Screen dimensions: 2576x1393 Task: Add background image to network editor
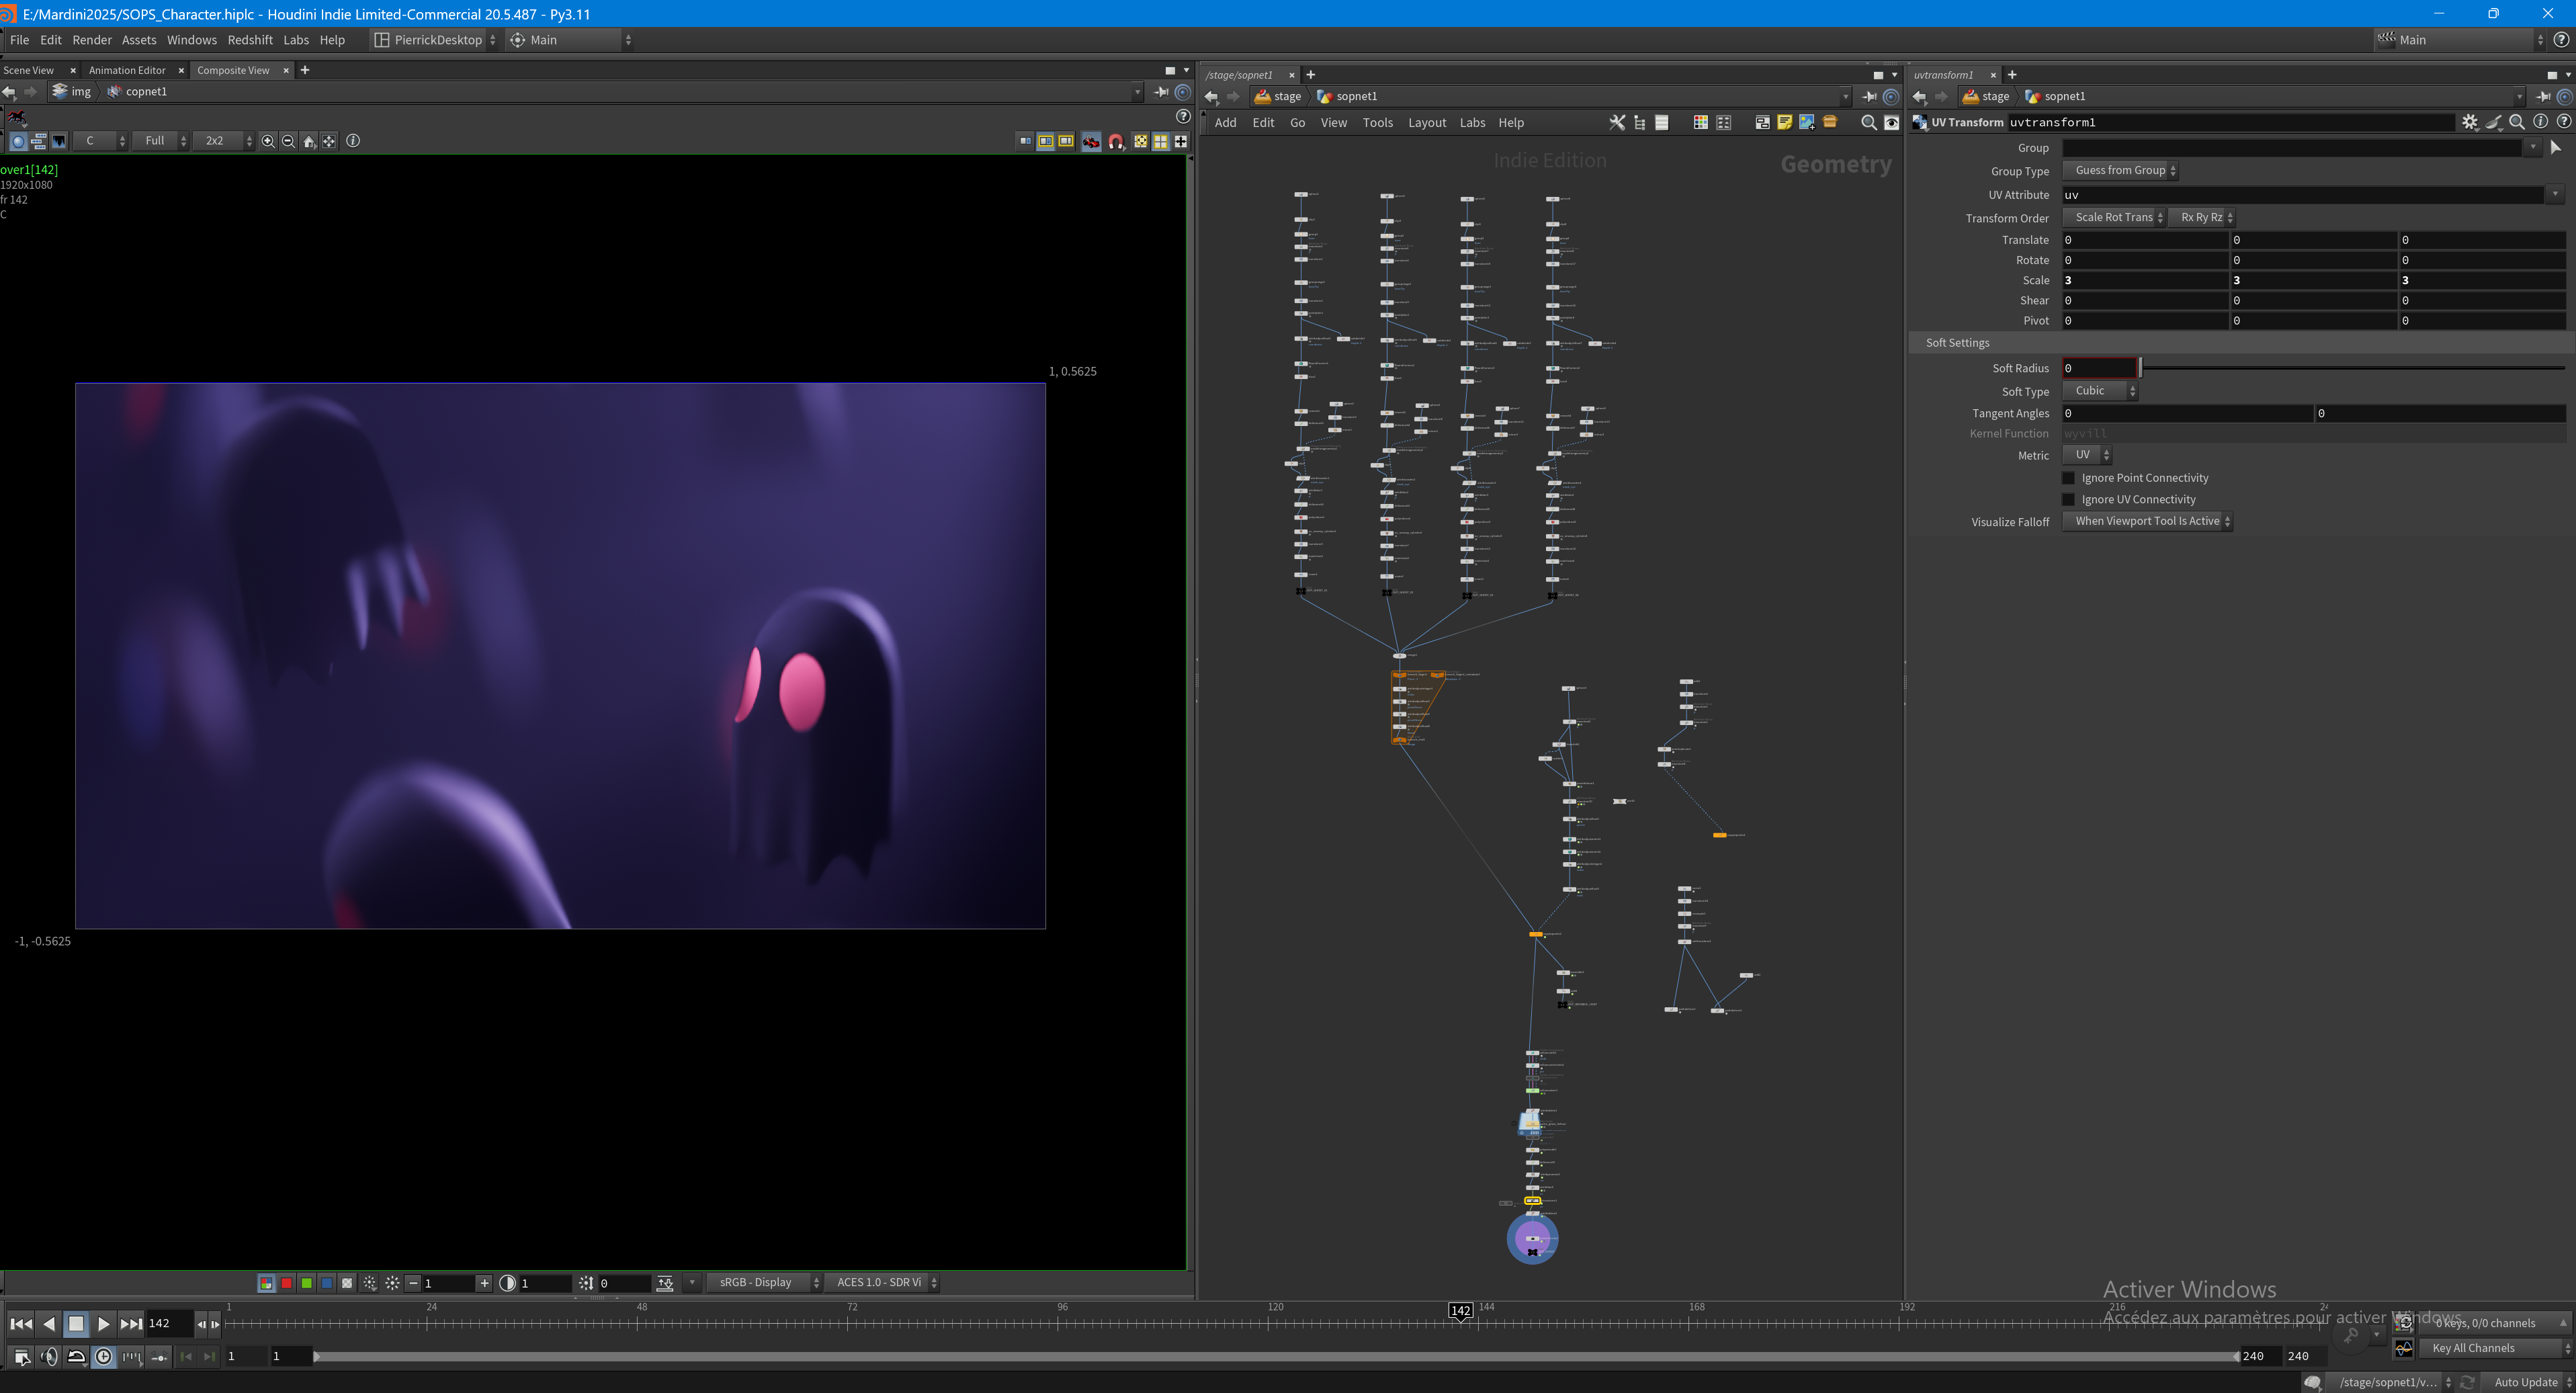point(1807,123)
